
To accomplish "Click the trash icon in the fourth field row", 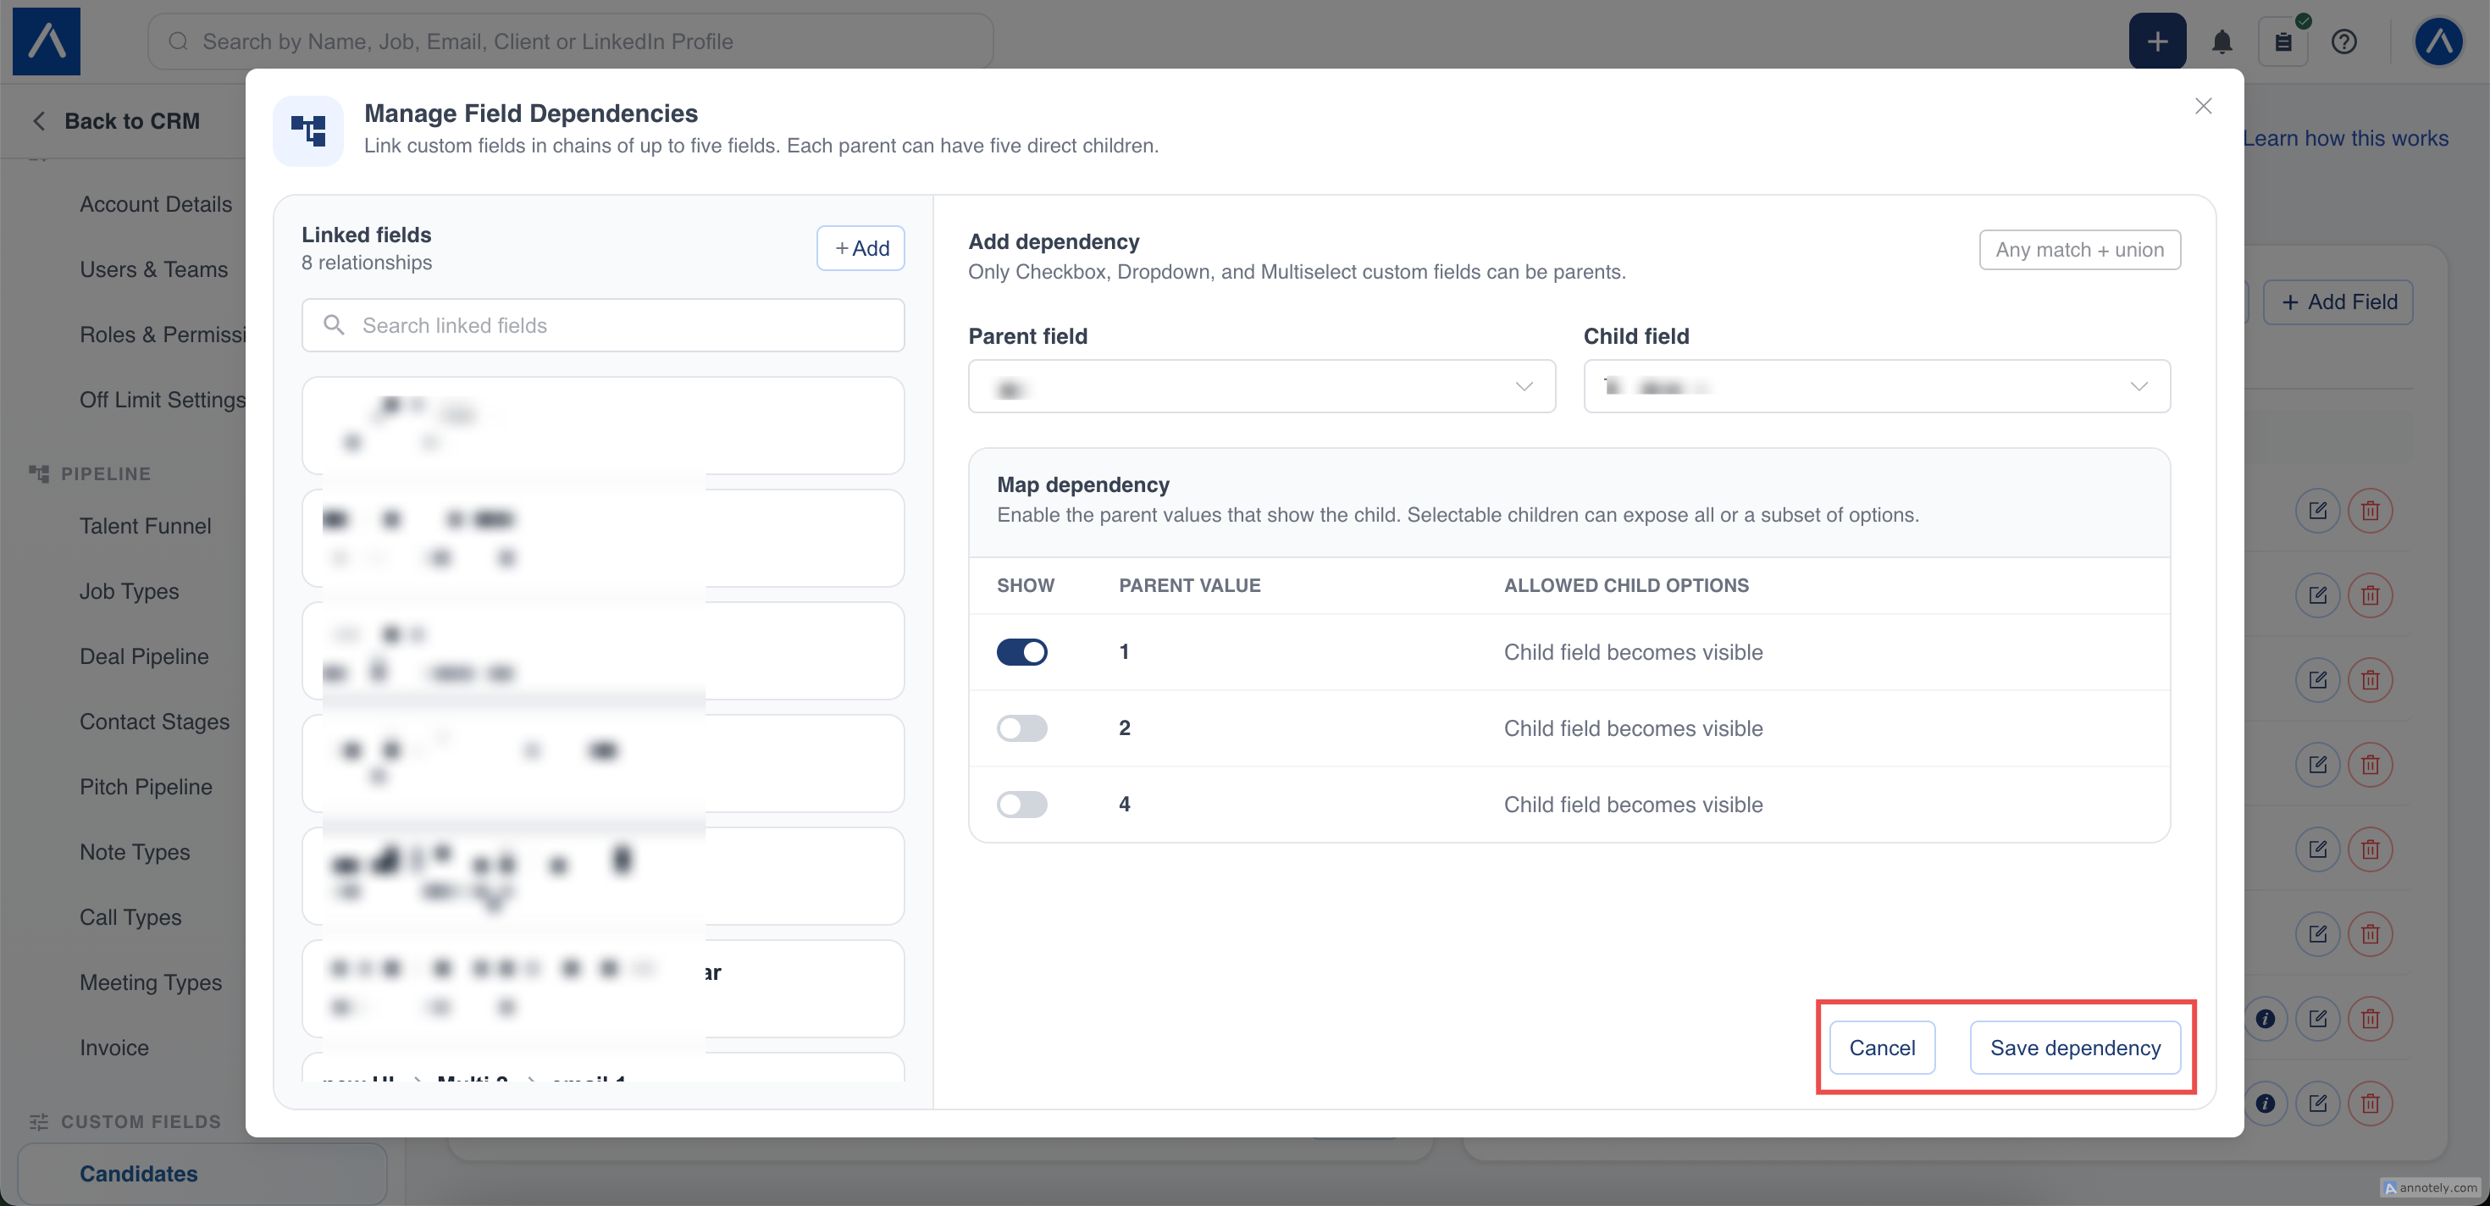I will point(2370,765).
